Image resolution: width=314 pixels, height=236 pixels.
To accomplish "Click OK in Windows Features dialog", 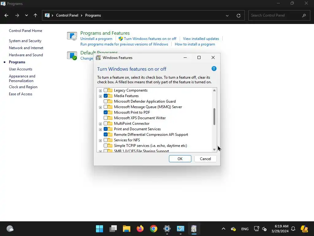I will pyautogui.click(x=180, y=159).
